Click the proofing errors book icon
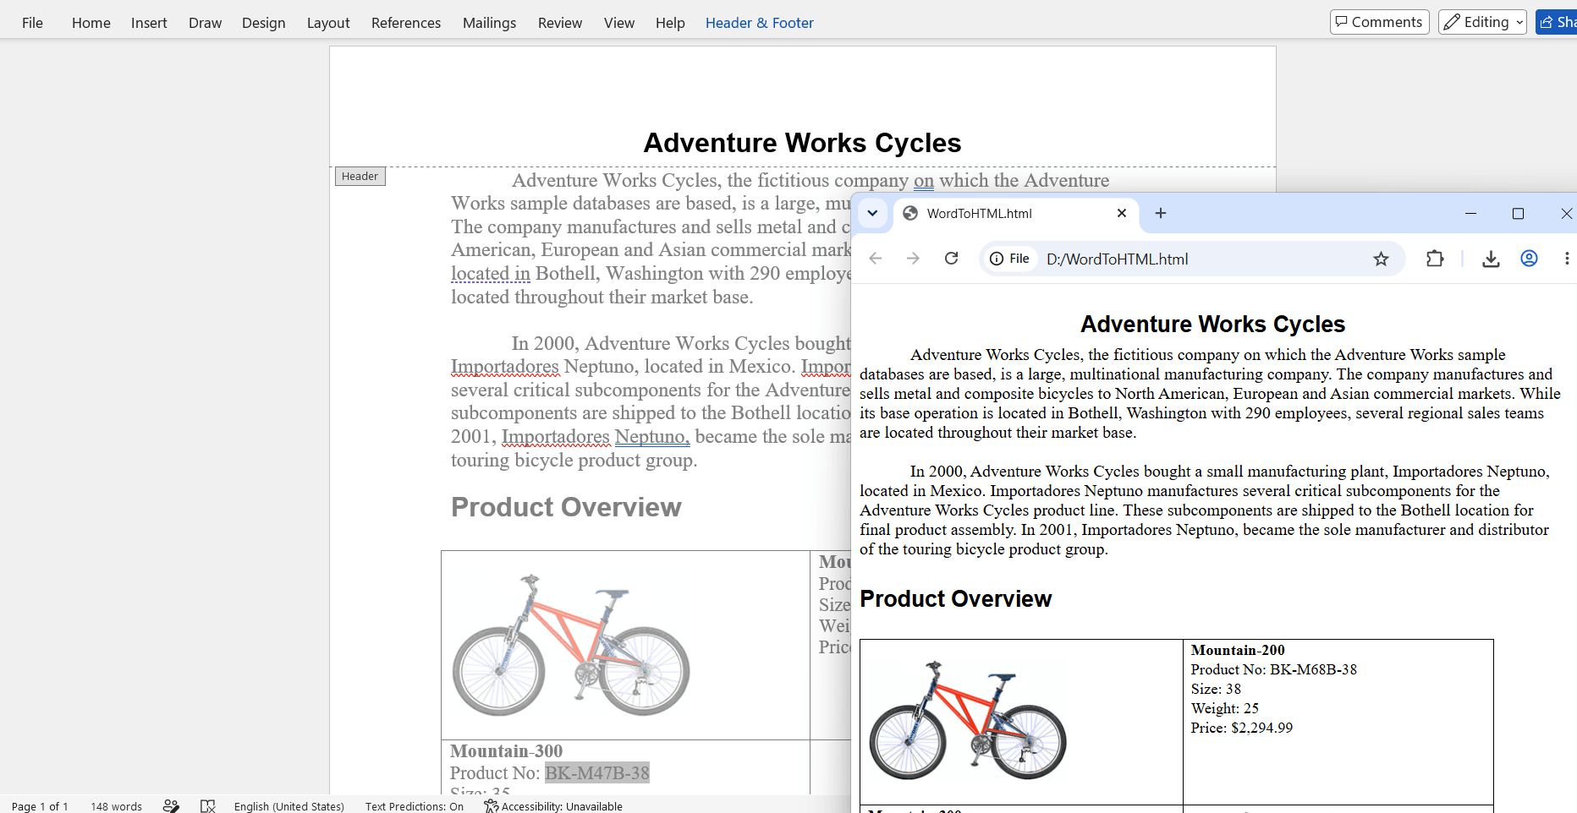The height and width of the screenshot is (813, 1577). 208,806
